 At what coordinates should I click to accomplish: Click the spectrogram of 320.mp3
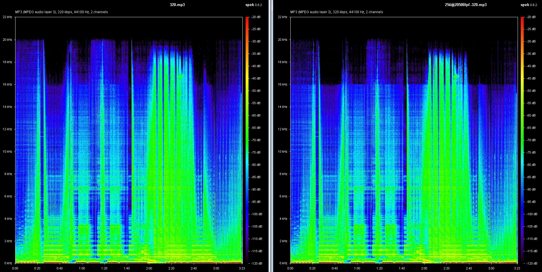pos(129,140)
